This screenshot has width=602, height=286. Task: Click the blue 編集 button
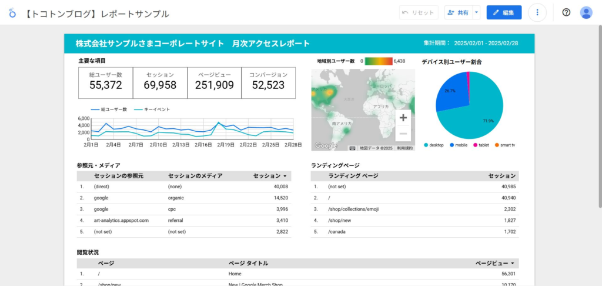coord(504,12)
